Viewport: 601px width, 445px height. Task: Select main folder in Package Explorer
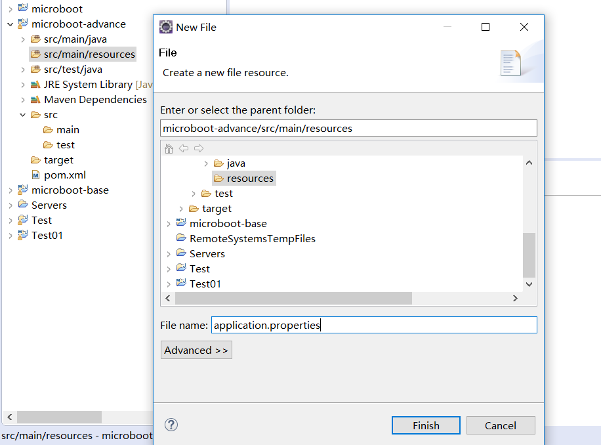tap(61, 130)
